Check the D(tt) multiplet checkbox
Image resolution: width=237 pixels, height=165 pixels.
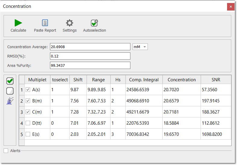28,123
